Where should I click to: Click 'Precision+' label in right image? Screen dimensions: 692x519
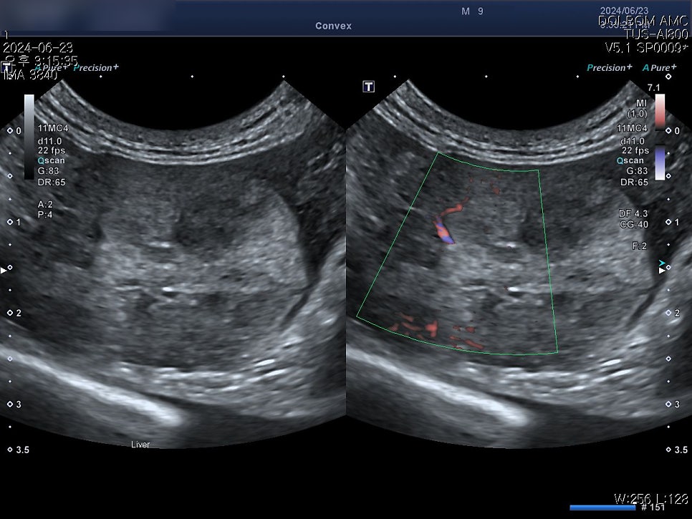click(x=610, y=67)
